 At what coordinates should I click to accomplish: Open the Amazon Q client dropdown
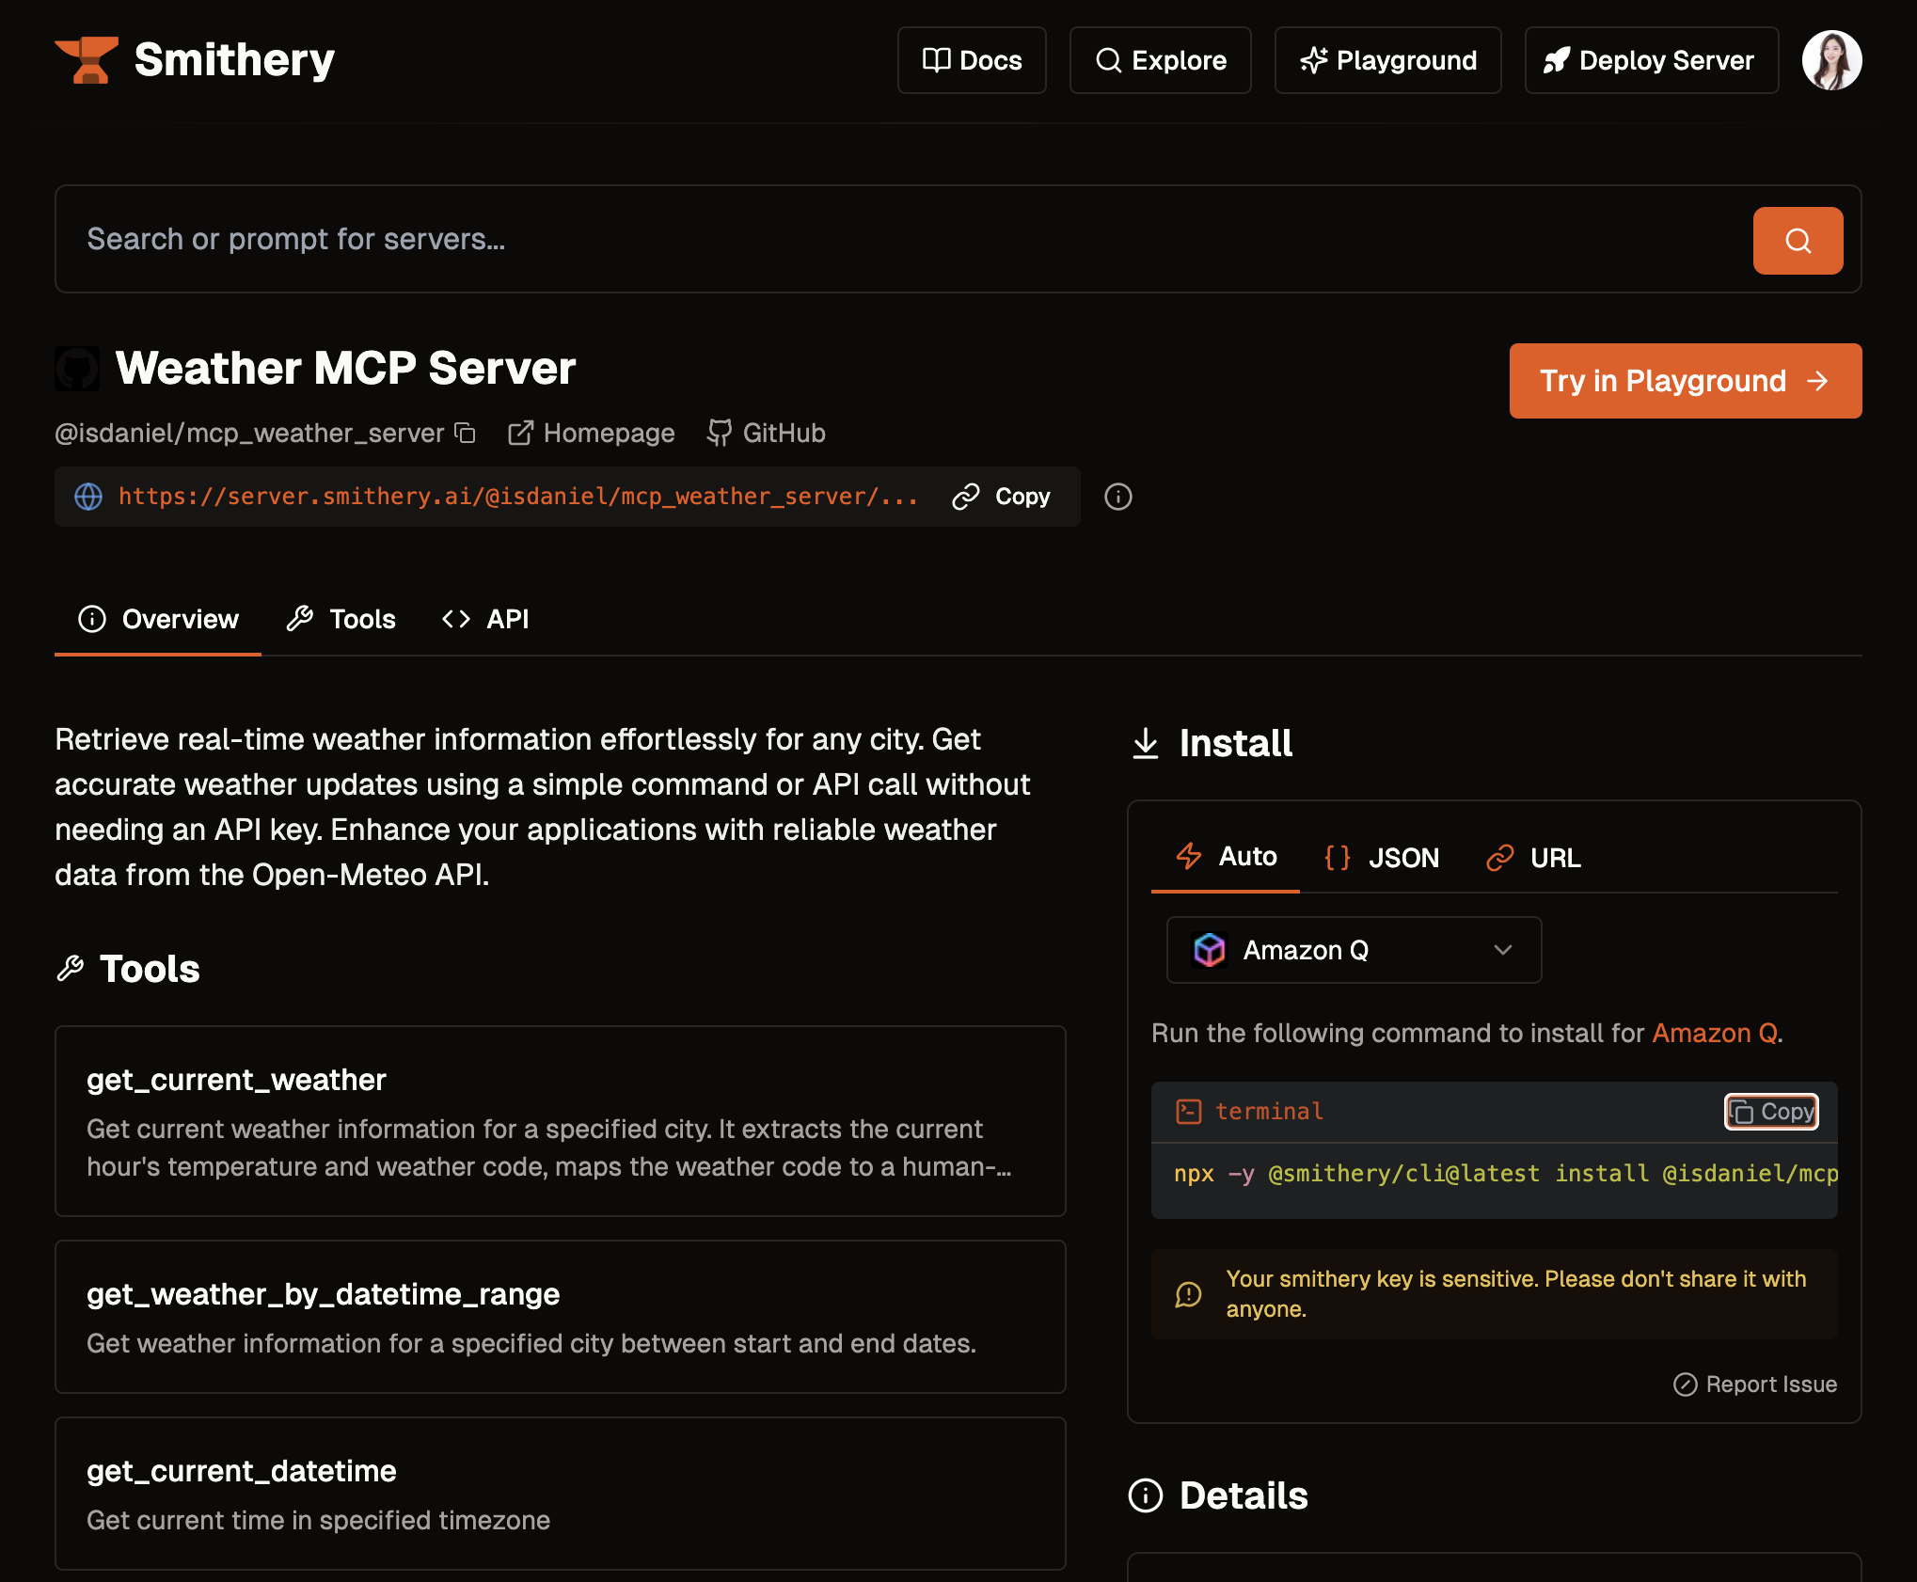point(1354,950)
